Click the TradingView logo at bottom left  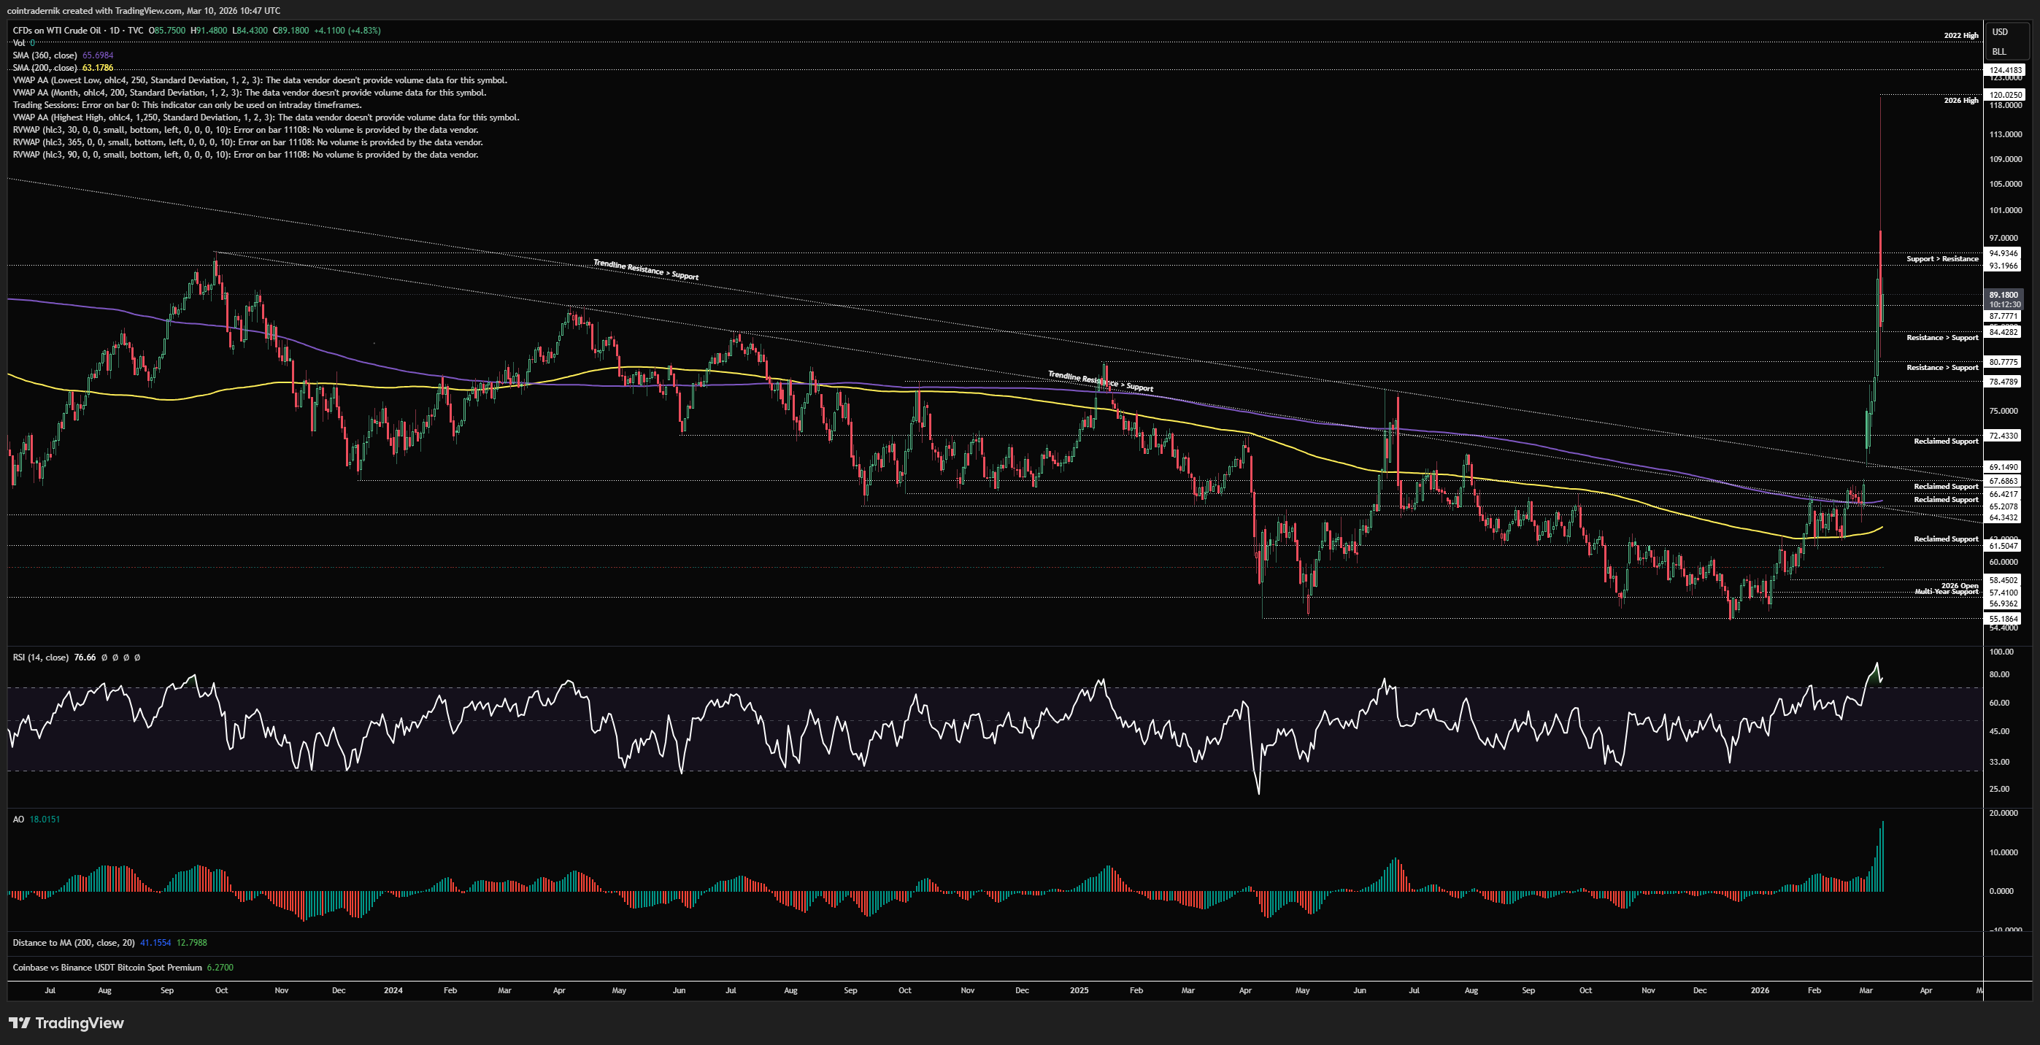coord(66,1023)
